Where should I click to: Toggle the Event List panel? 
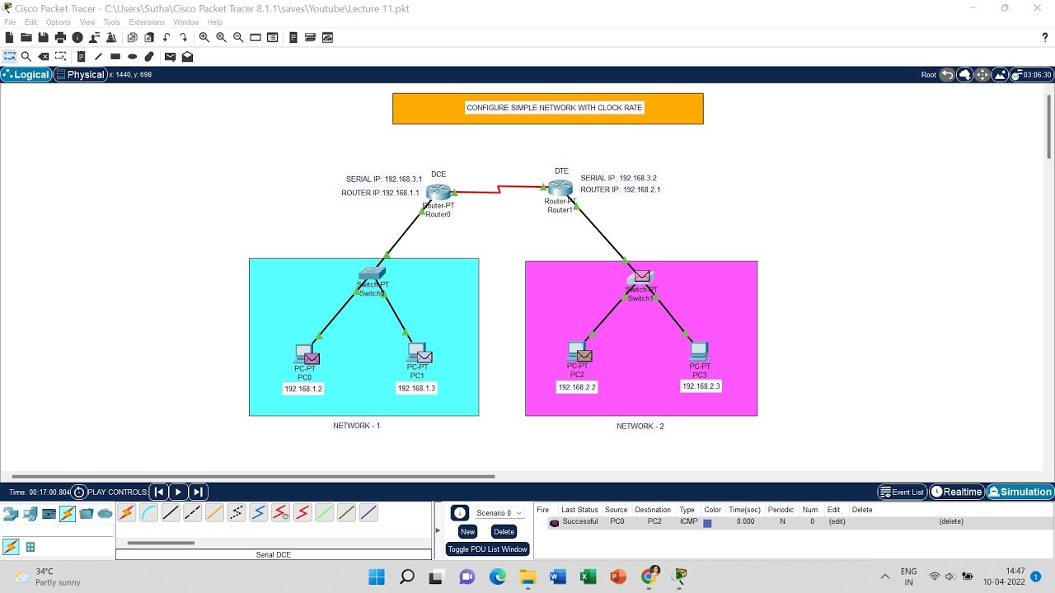pyautogui.click(x=902, y=492)
